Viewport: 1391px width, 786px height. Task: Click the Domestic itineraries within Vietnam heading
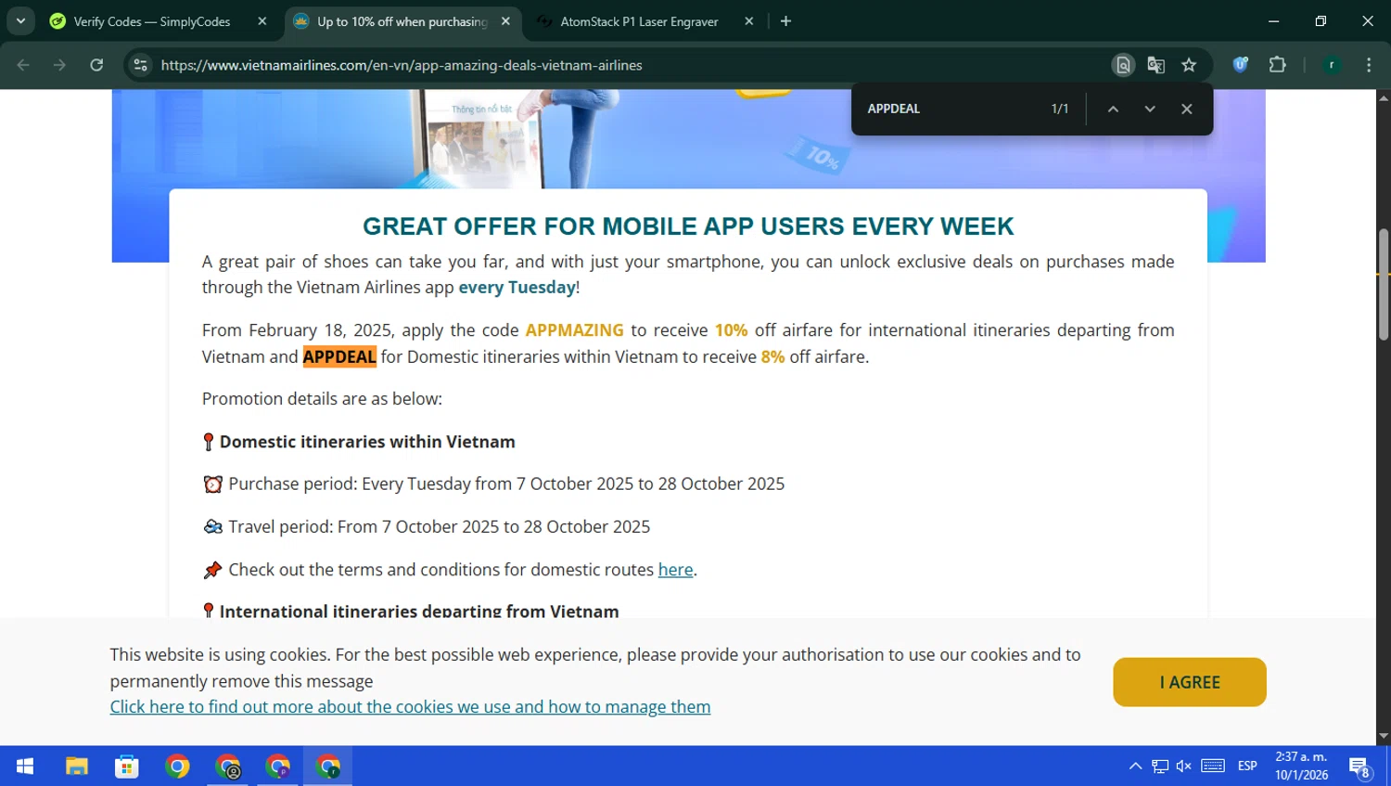click(367, 442)
